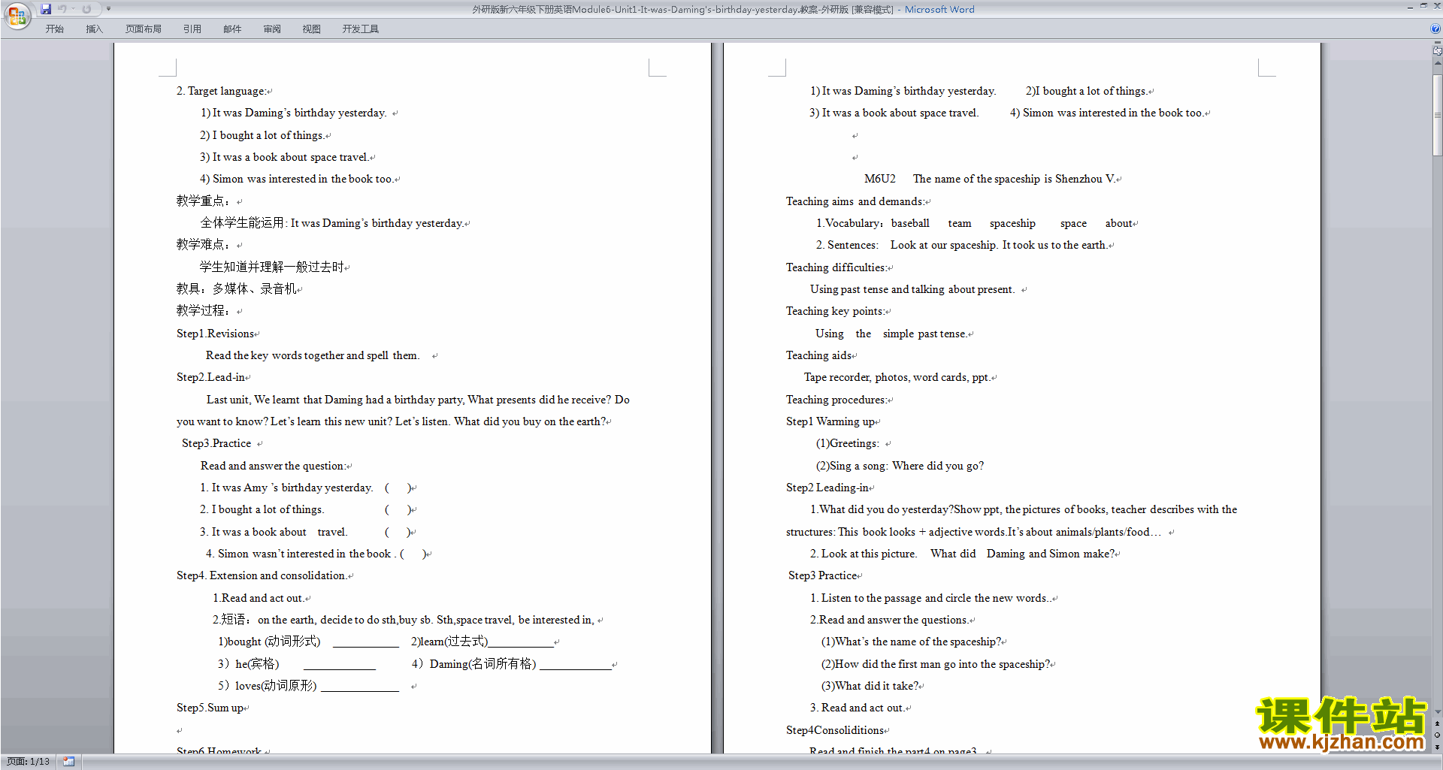Switch to the 视图 tab
The height and width of the screenshot is (770, 1443).
coord(312,29)
